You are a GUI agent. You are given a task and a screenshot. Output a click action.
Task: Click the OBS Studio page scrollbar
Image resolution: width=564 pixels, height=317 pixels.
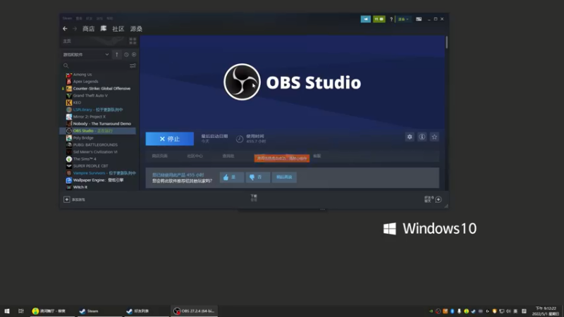click(x=446, y=42)
